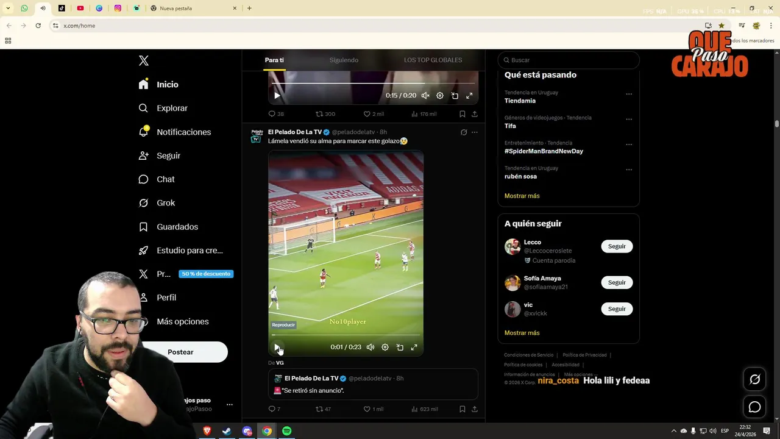Switch to the Siguiendo tab
Viewport: 780px width, 439px height.
click(x=344, y=60)
